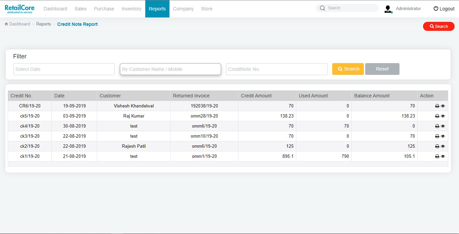Click credit number ck2/19-20
459x234 pixels.
pos(30,146)
